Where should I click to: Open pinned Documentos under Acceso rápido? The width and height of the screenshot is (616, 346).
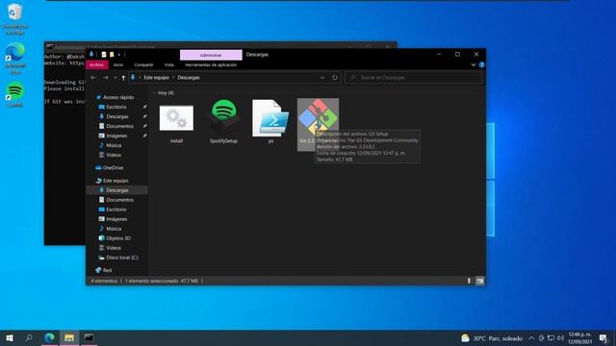119,126
